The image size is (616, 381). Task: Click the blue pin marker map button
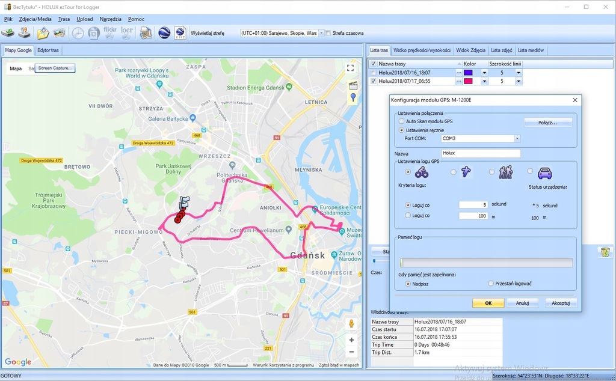coord(353,97)
